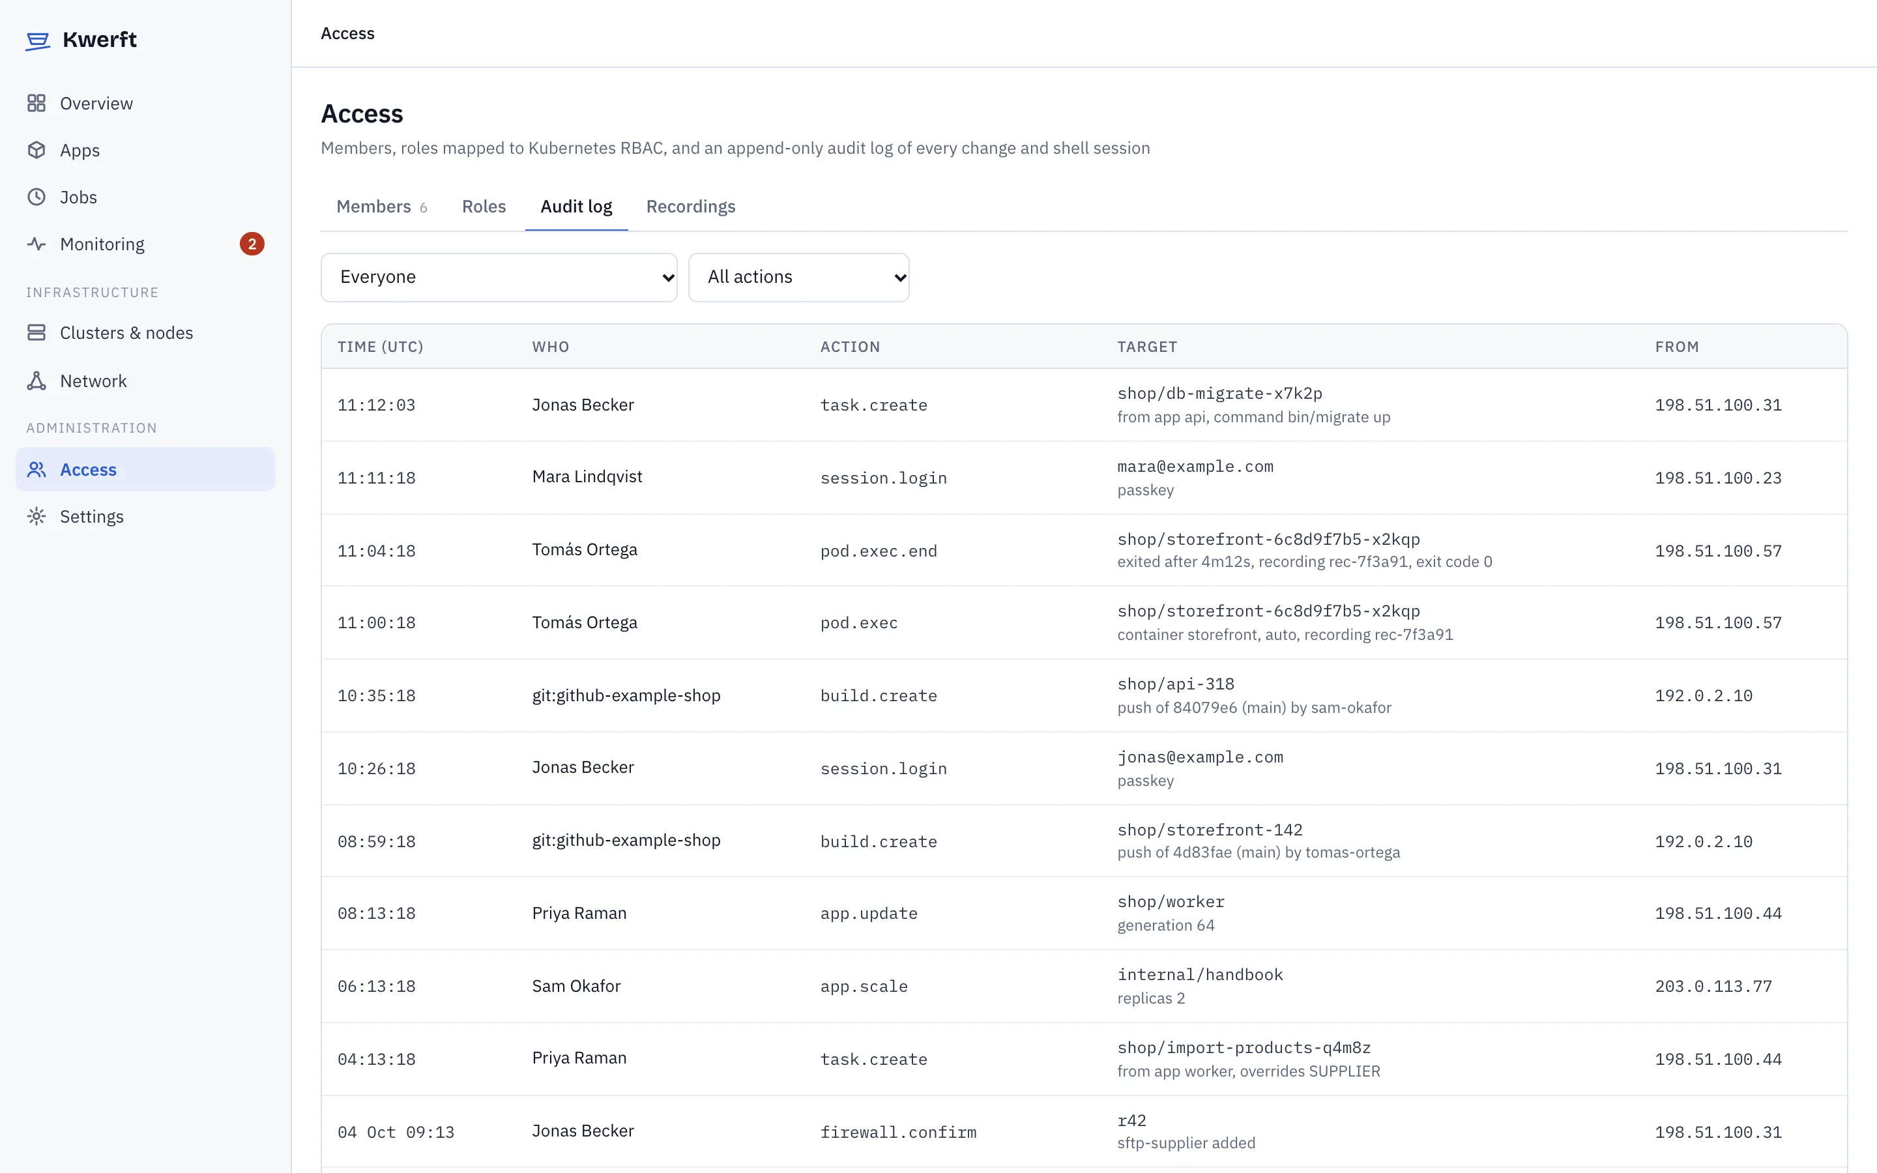Click the Kwerft logo icon
Image resolution: width=1877 pixels, height=1173 pixels.
37,40
